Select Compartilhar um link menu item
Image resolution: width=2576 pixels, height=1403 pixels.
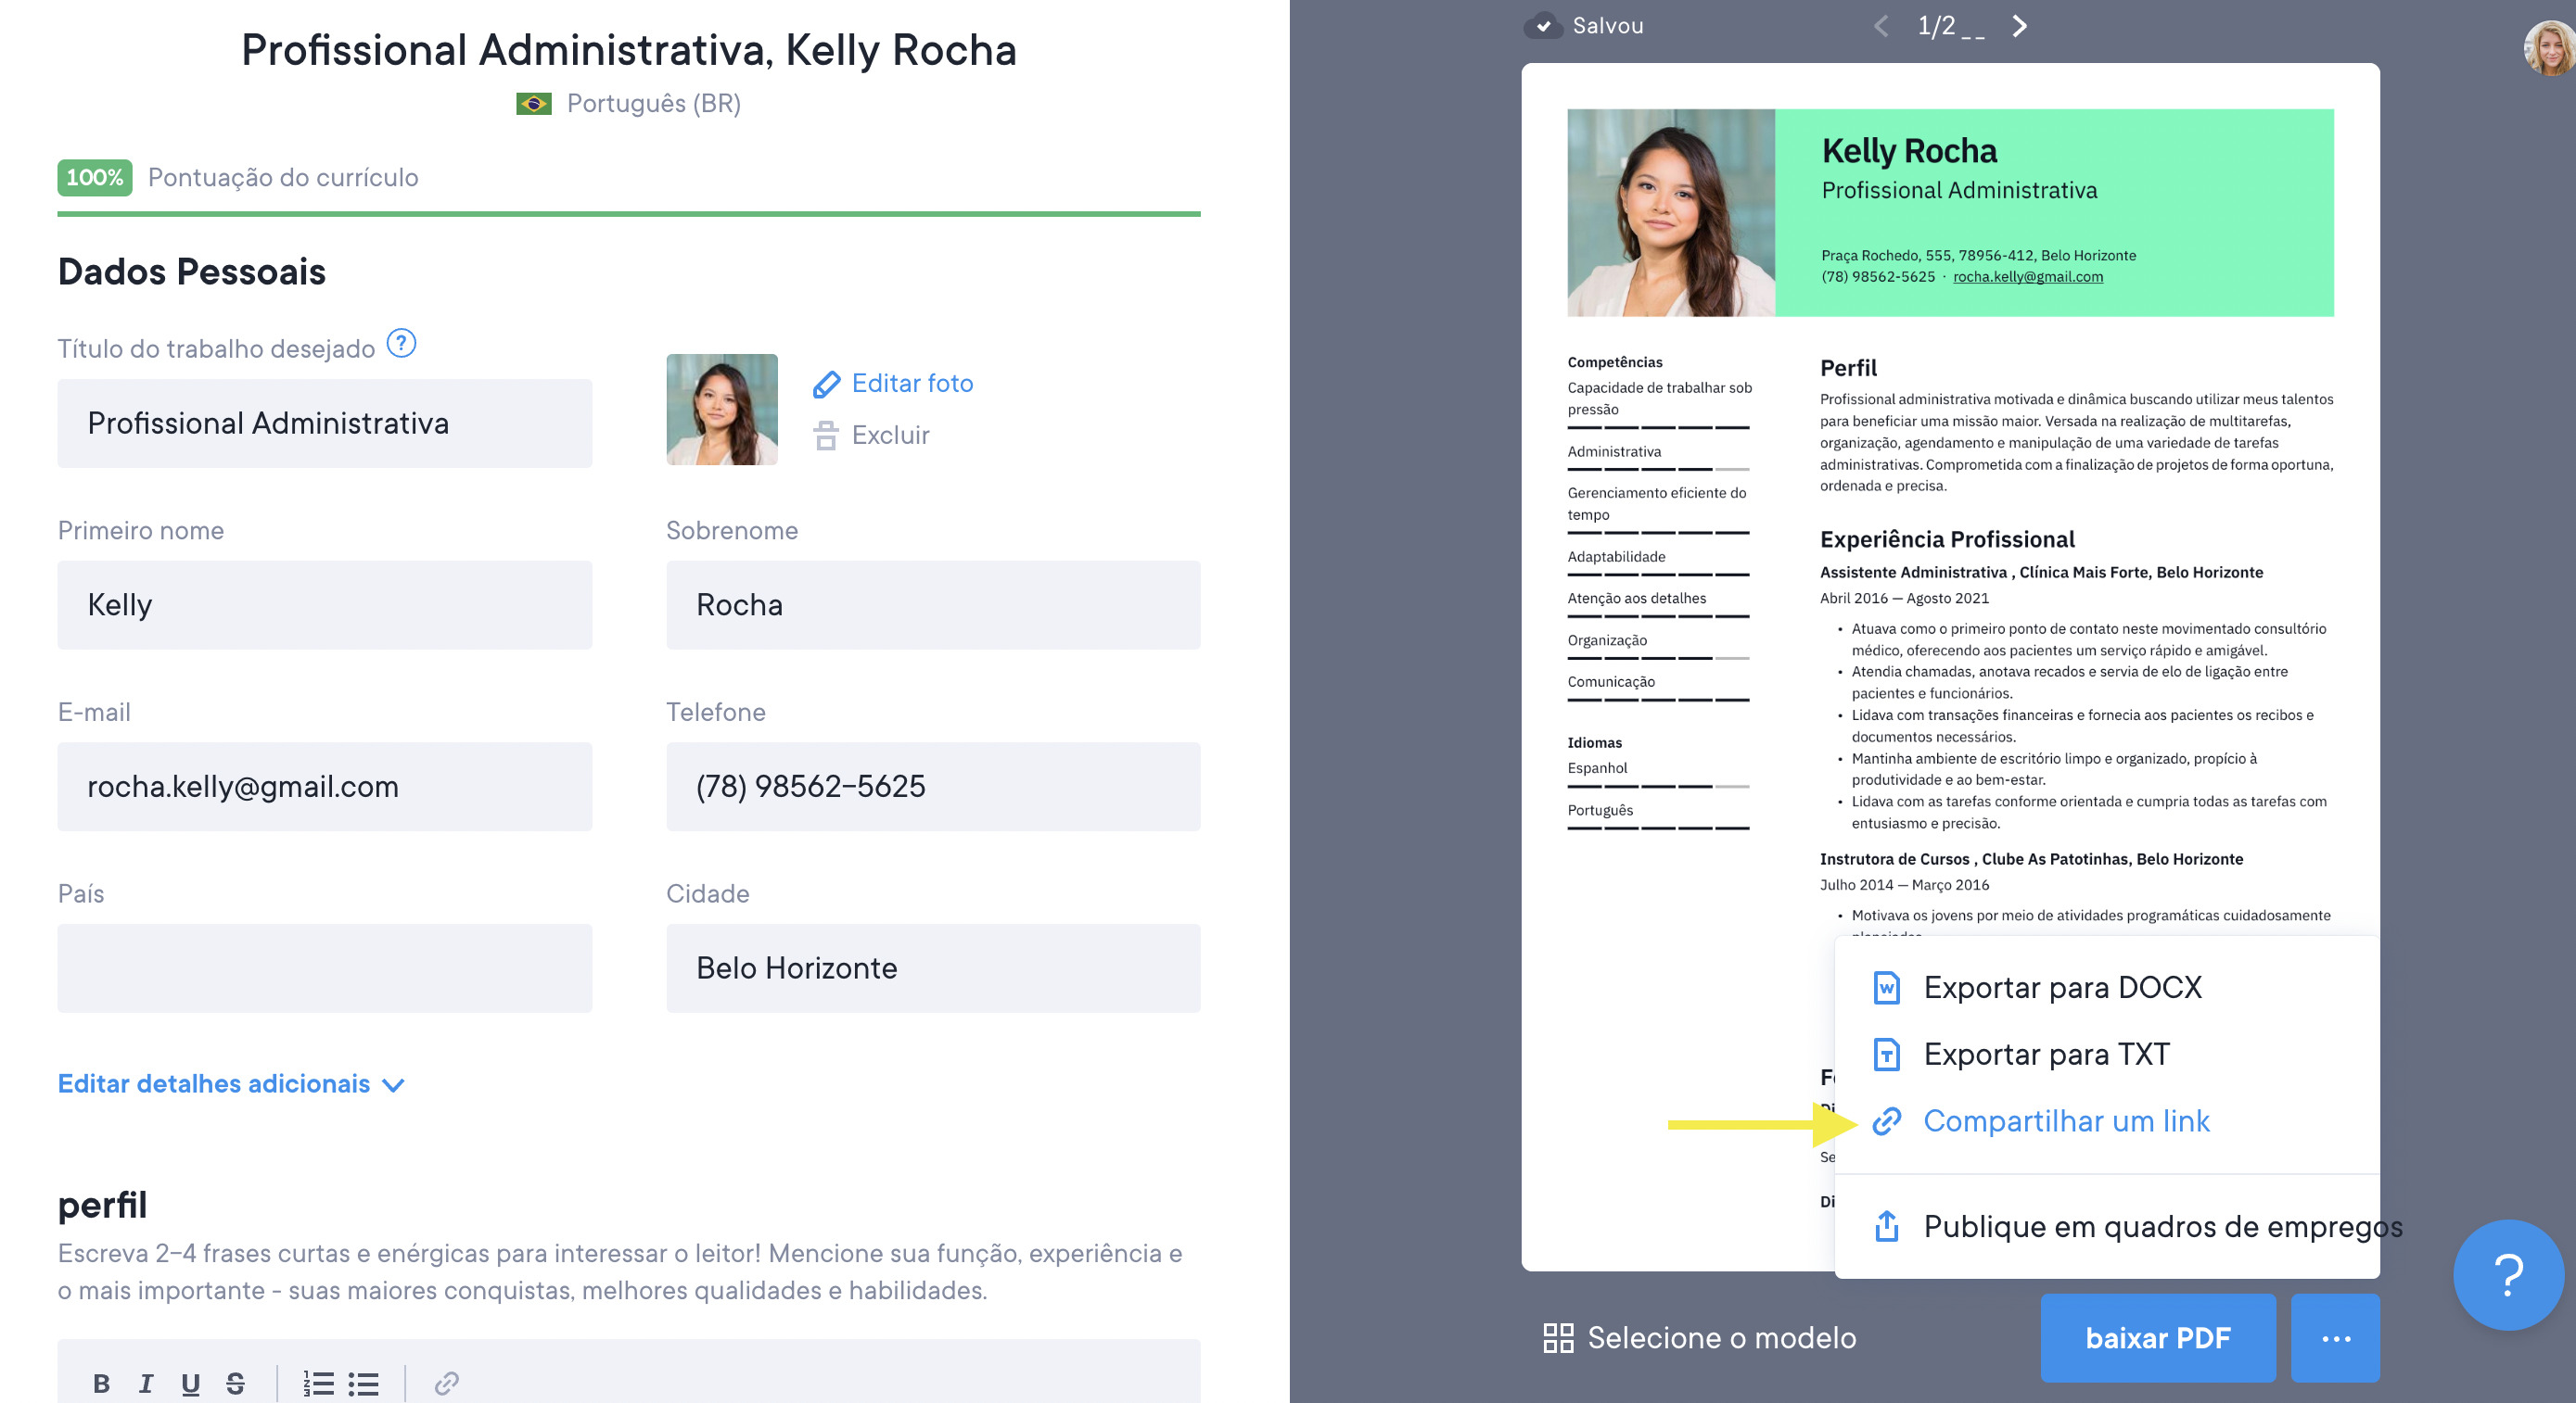[2066, 1121]
